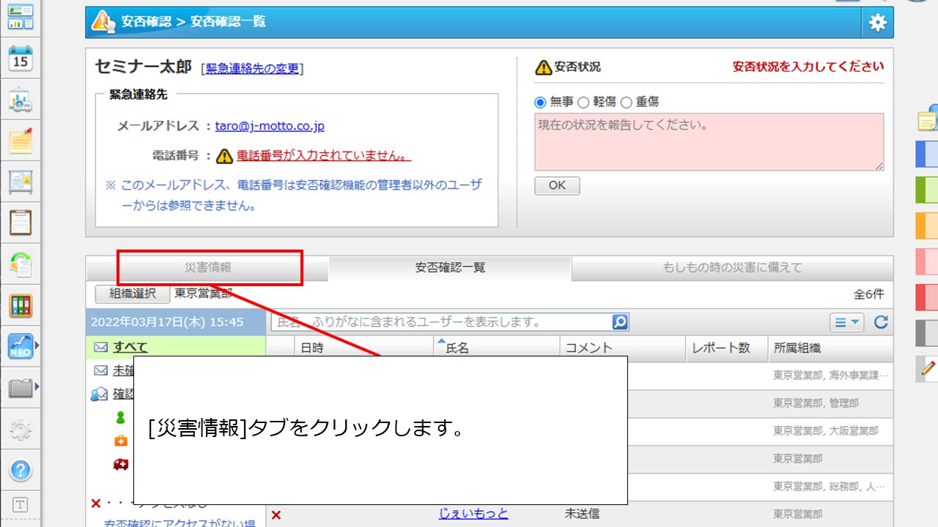Open the portal dashboard icon in sidebar
The image size is (938, 527).
(x=21, y=16)
